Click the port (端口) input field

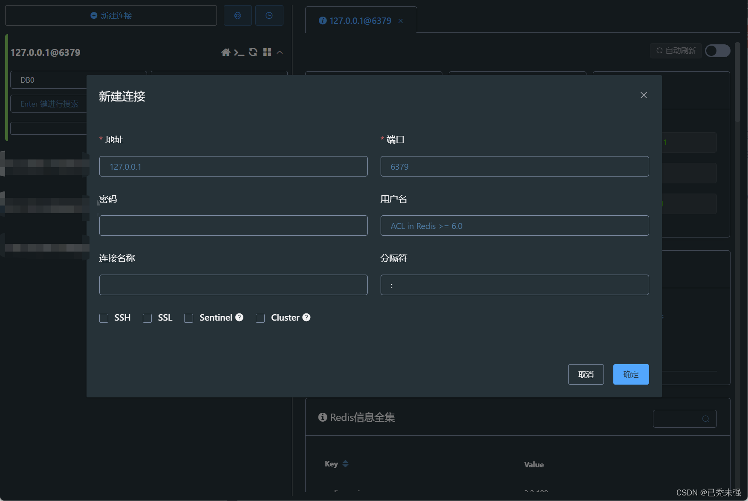click(x=515, y=166)
